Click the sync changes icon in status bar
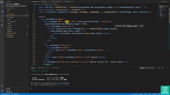Viewport: 170px width, 95px height. pyautogui.click(x=12, y=94)
